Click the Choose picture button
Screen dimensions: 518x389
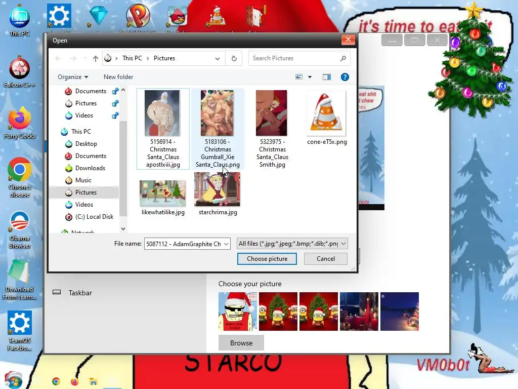tap(267, 259)
